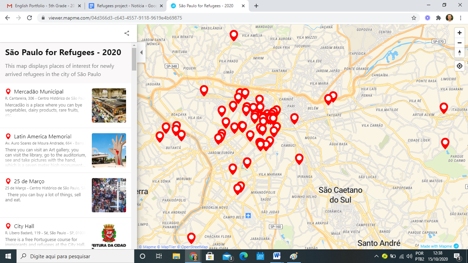Click the address bar URL field
This screenshot has height=263, width=468.
pos(226,18)
